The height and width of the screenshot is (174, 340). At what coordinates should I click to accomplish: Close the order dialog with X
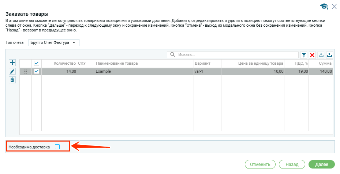[x=334, y=6]
